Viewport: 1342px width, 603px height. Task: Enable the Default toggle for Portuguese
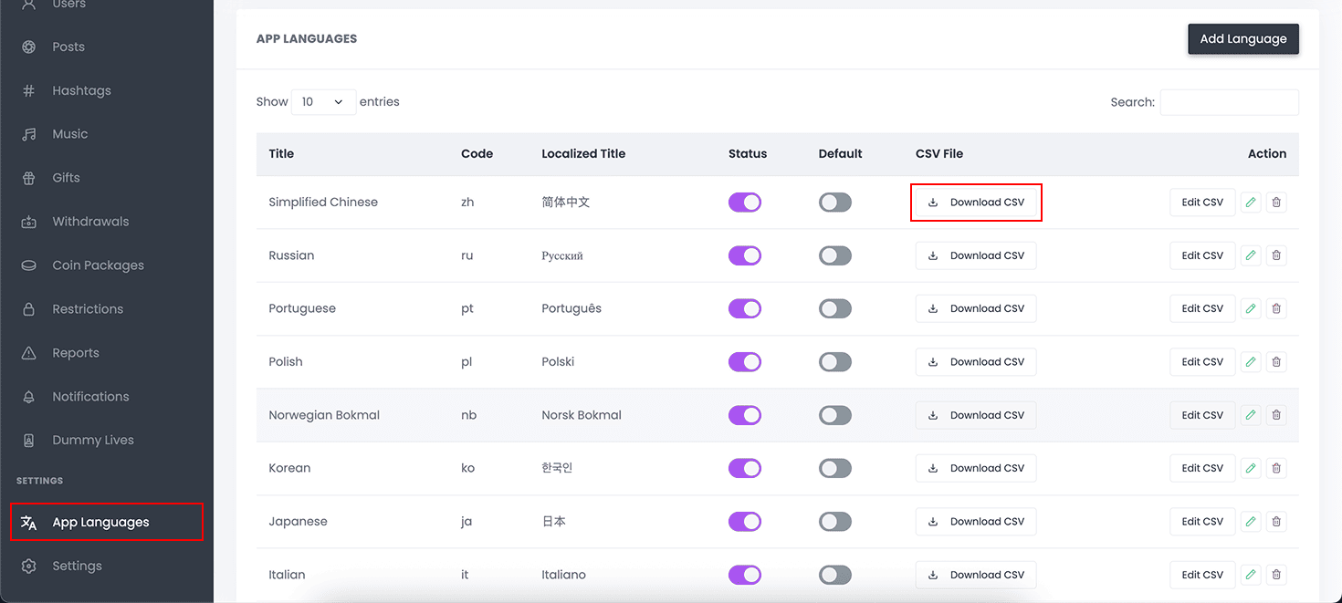(834, 308)
